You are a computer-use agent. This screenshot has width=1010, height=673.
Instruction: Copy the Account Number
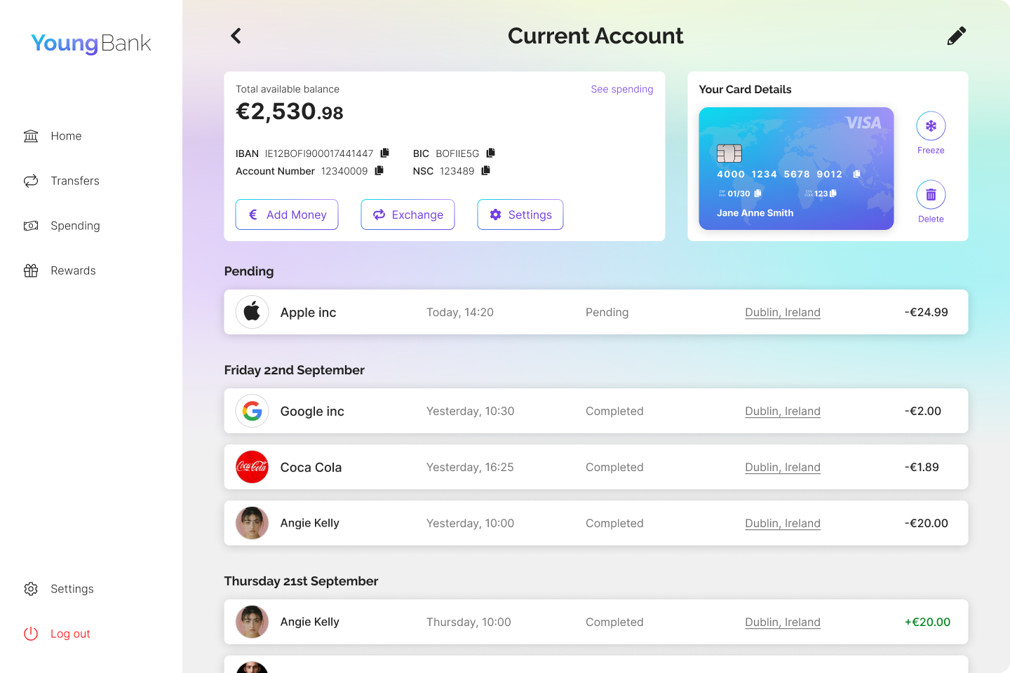[x=379, y=170]
